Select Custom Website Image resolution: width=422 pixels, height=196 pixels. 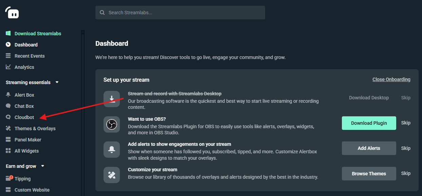(32, 190)
